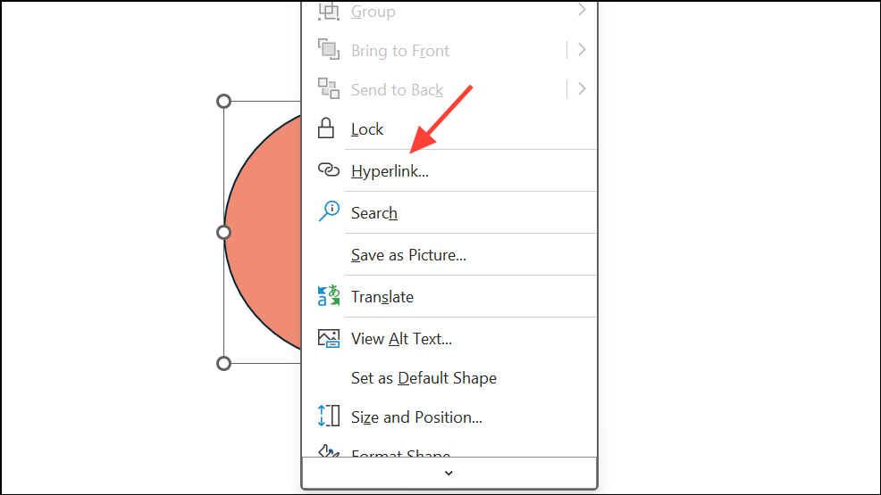Click the middle-left shape resize handle
The image size is (881, 495).
coord(223,232)
